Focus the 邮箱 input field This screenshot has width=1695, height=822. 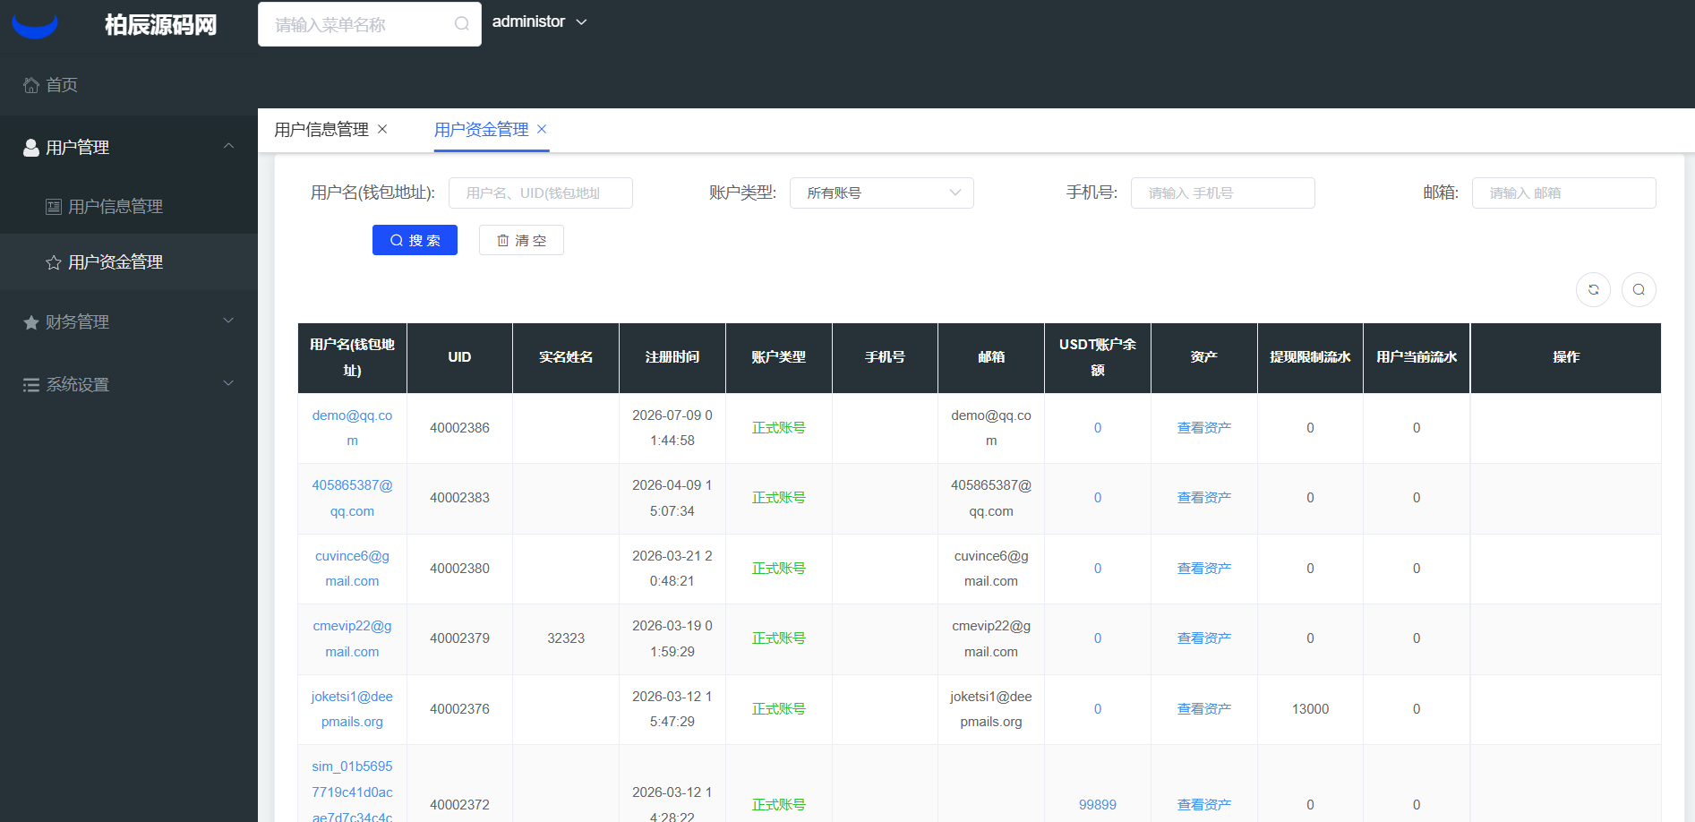pos(1564,193)
